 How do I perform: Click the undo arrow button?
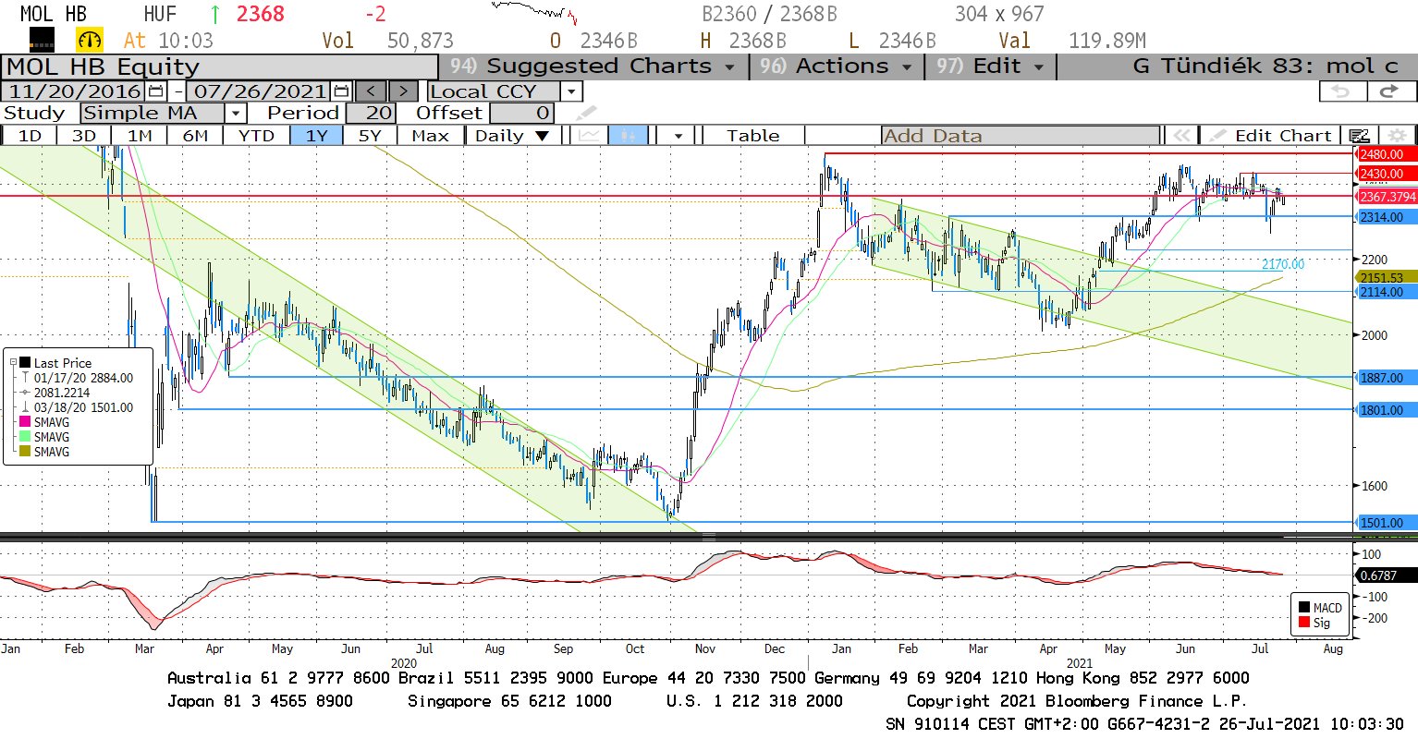click(1341, 91)
